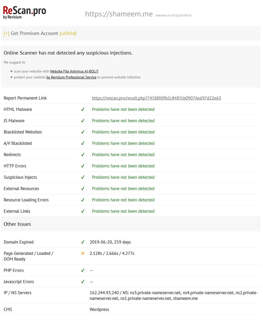Viewport: 263px width, 323px height.
Task: Open the report permanent link URL
Action: point(156,98)
